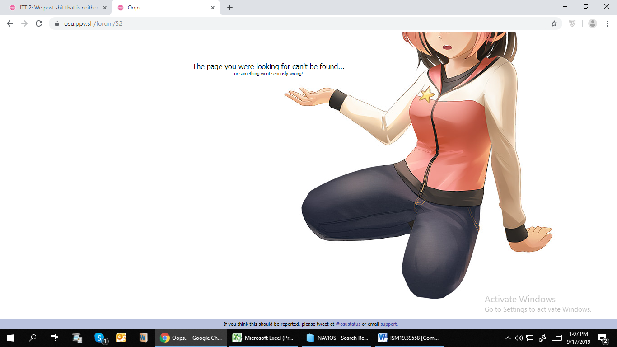Click the forward navigation arrow
This screenshot has width=617, height=347.
[x=24, y=23]
